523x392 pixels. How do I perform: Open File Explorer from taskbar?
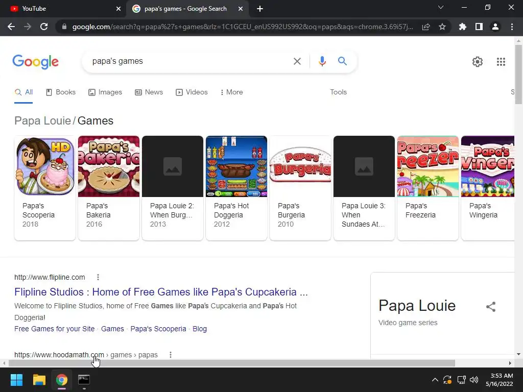[x=39, y=380]
